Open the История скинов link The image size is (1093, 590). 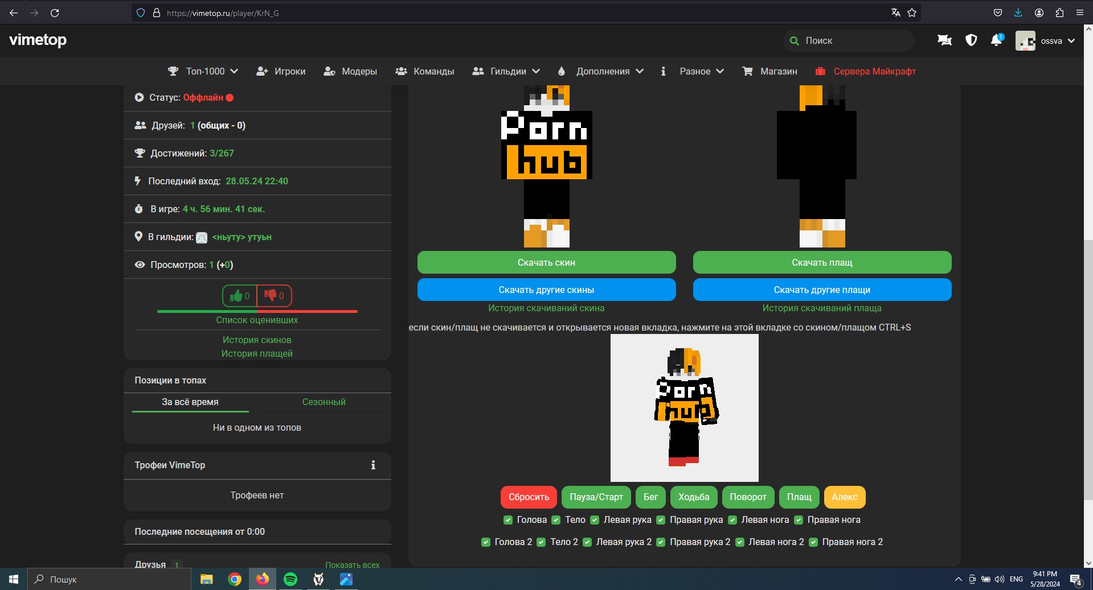point(257,340)
